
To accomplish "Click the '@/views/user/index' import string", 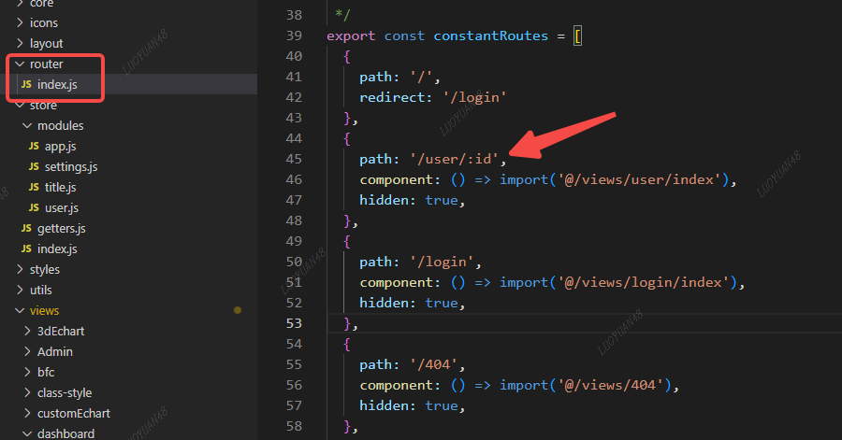I will coord(640,179).
